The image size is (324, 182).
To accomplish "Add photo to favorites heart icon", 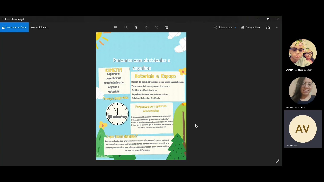I will (146, 27).
